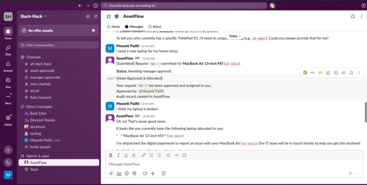
Task: Expand the Slack-Hack workspace menu
Action: 34,16
